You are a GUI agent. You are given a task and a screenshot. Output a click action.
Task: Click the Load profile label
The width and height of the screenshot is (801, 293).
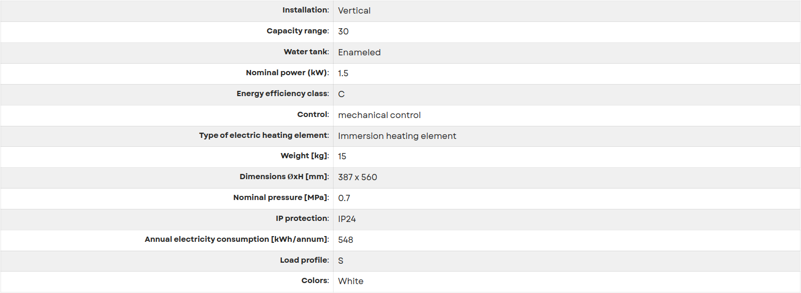click(x=305, y=260)
